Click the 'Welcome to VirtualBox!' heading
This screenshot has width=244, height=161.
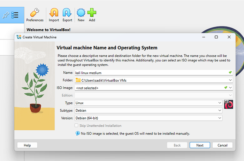click(48, 30)
